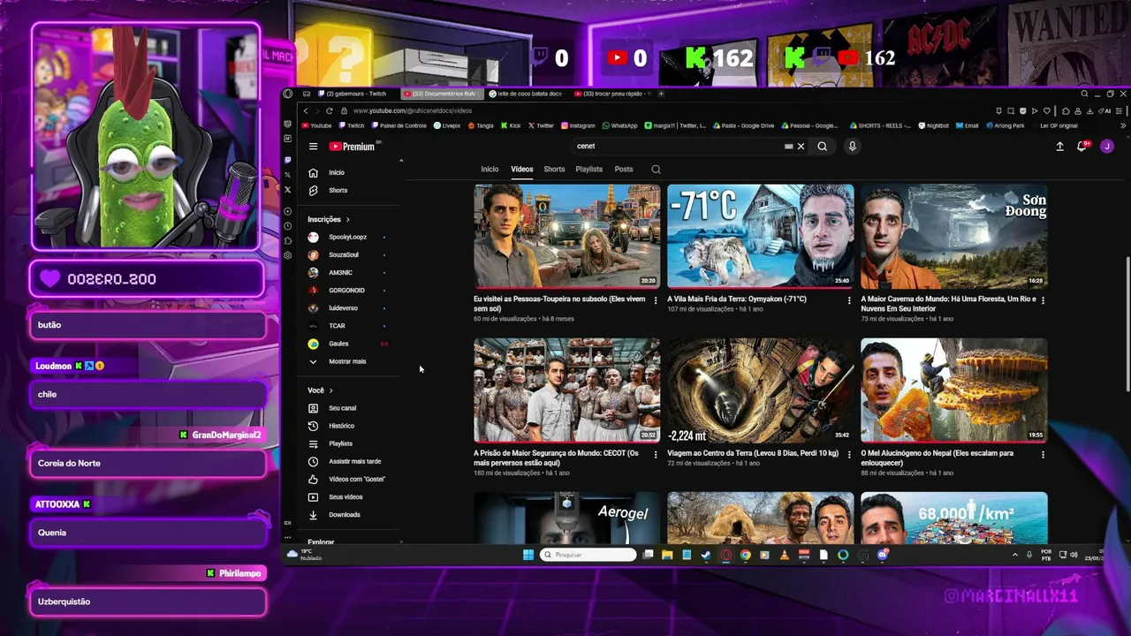
Task: Open the X (Twitter) panel in Opera sidebar
Action: [x=287, y=190]
